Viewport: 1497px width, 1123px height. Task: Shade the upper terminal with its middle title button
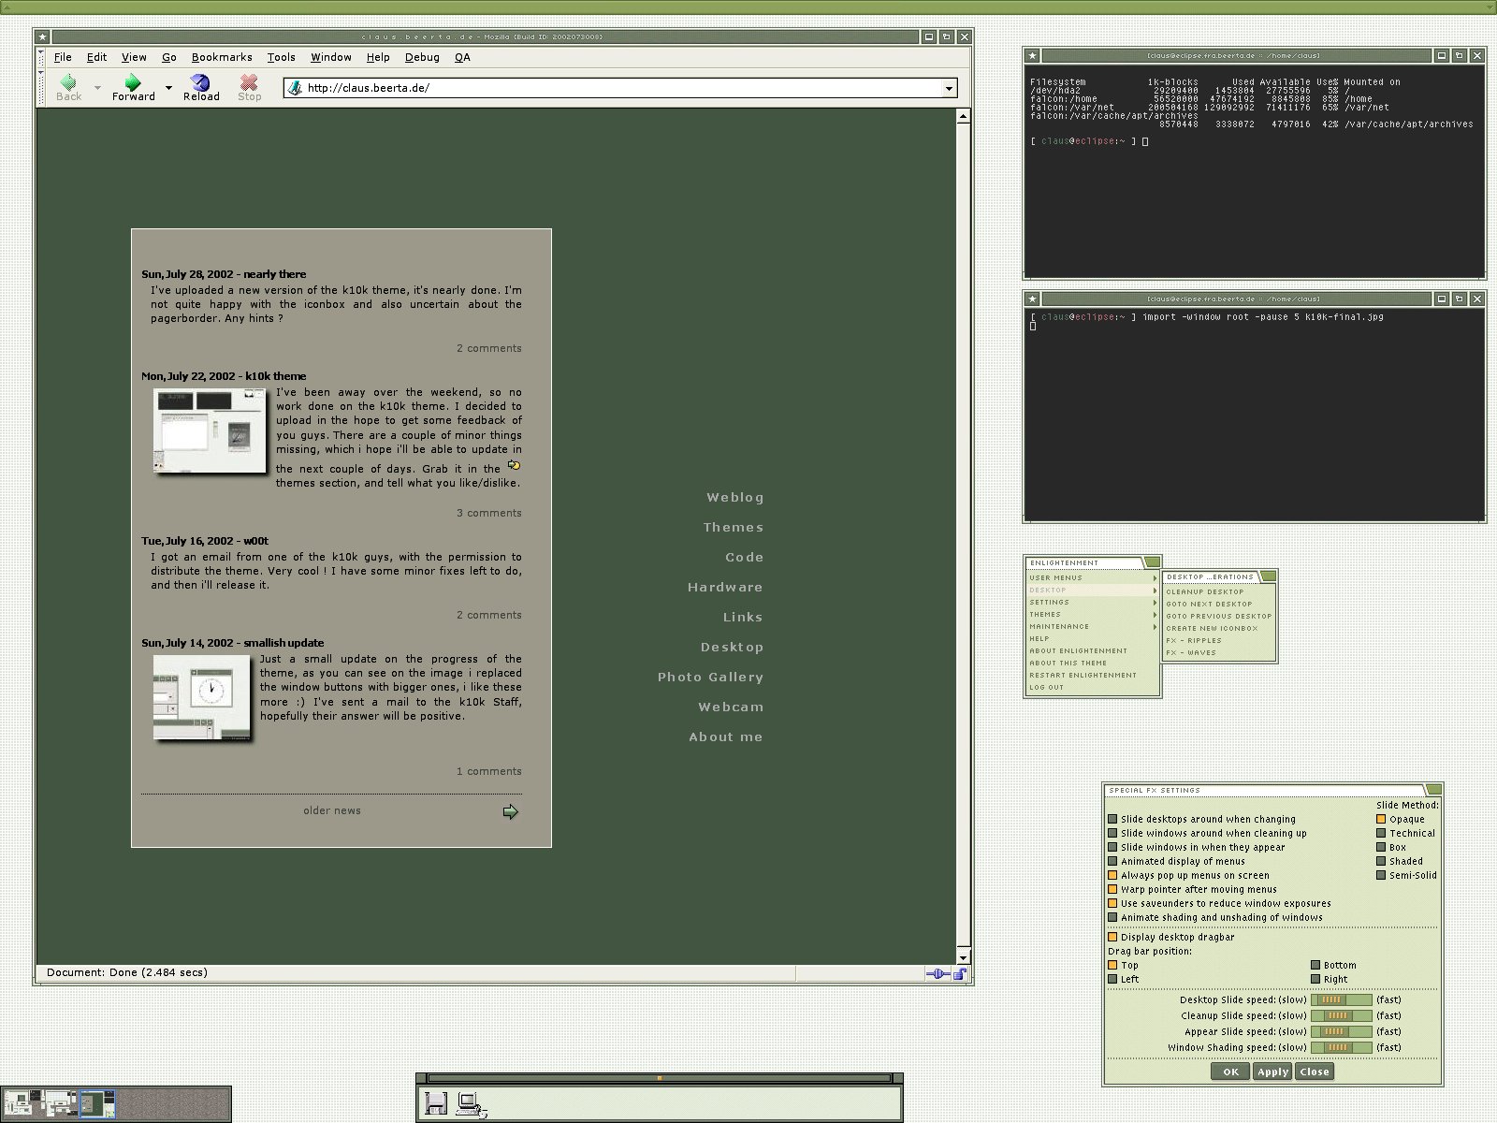click(x=1460, y=56)
